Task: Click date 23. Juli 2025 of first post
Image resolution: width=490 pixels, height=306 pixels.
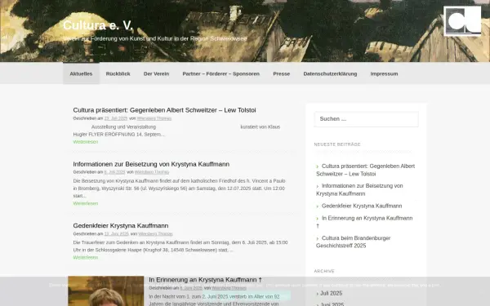Action: pos(116,118)
